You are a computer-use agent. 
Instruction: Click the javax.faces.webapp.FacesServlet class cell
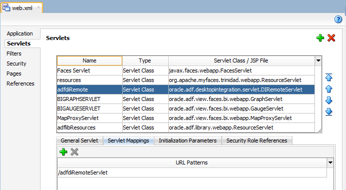(x=241, y=70)
